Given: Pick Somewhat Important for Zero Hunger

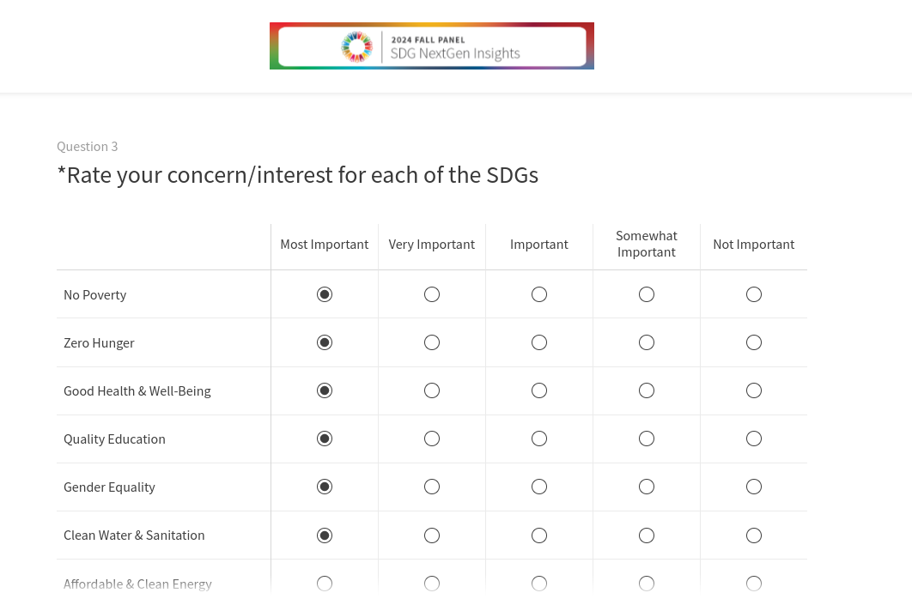Looking at the screenshot, I should point(647,342).
